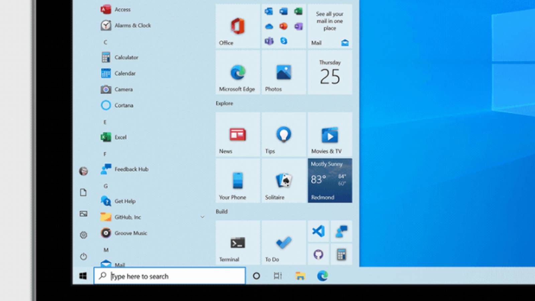
Task: Open the user account avatar
Action: coord(83,171)
